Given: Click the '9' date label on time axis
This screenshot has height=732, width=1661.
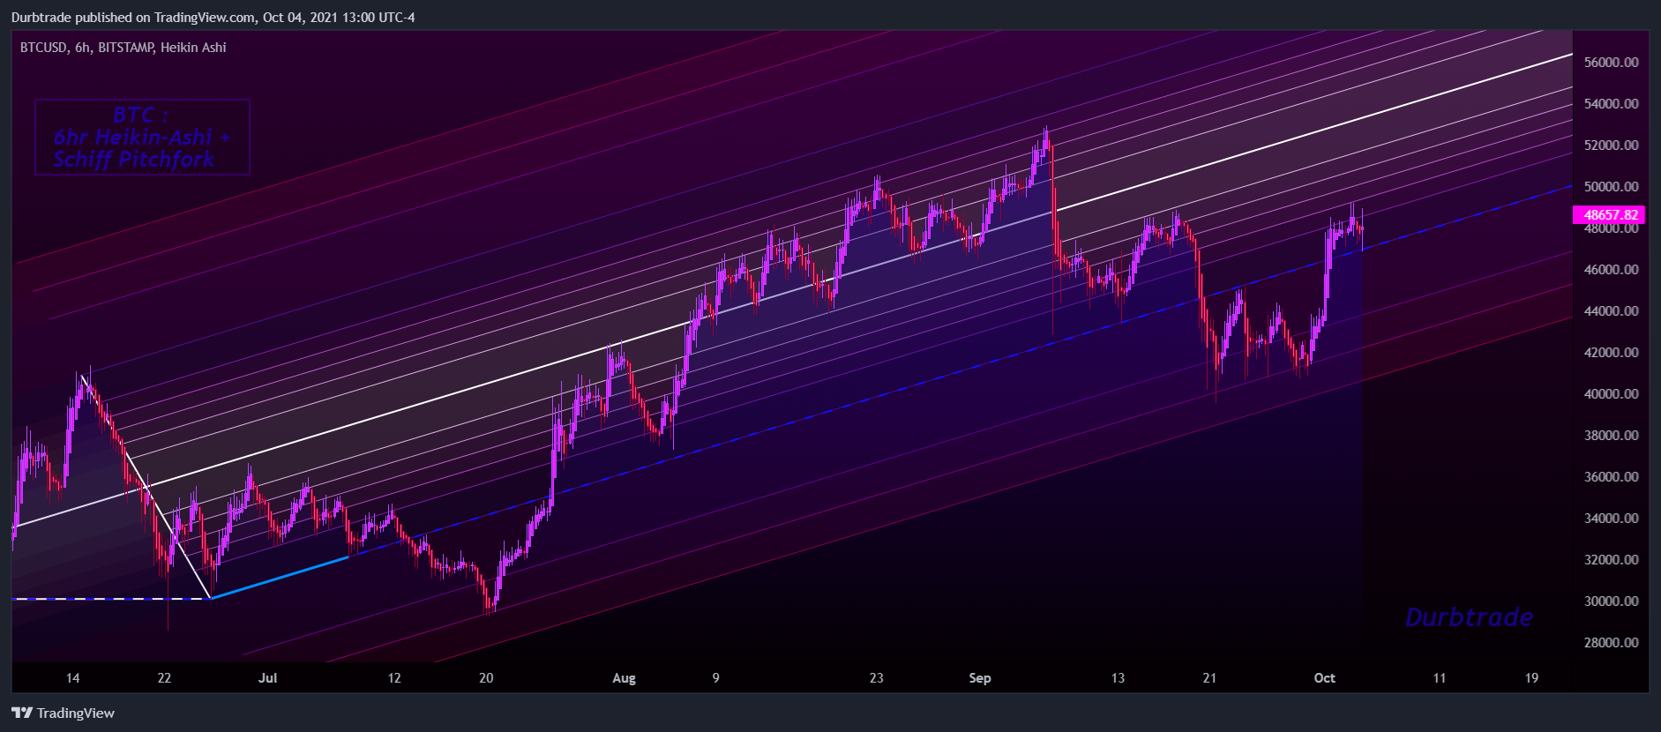Looking at the screenshot, I should pos(715,678).
